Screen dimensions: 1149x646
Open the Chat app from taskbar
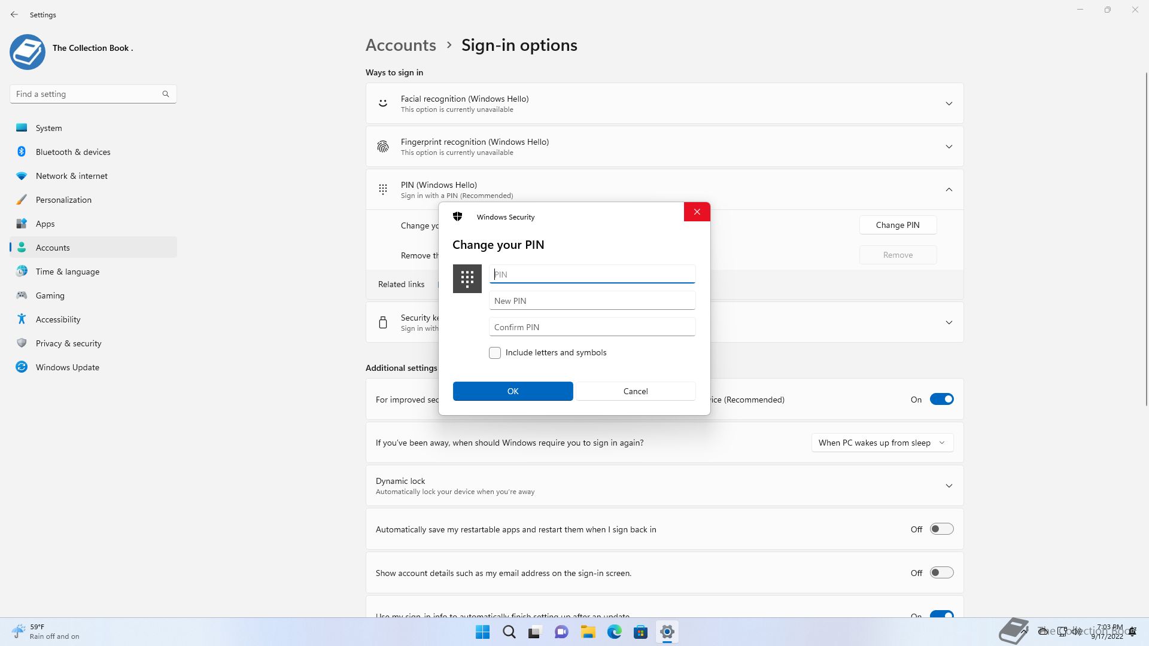[561, 632]
